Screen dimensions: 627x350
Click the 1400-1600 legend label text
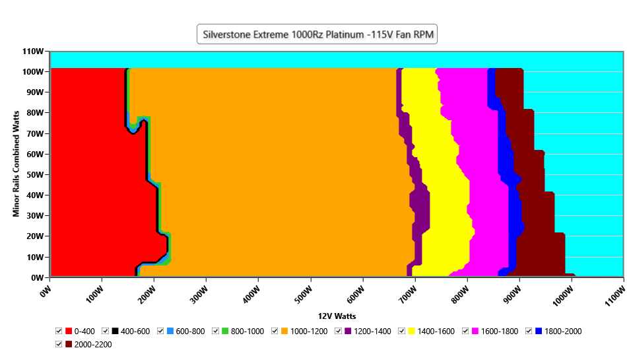pos(436,332)
